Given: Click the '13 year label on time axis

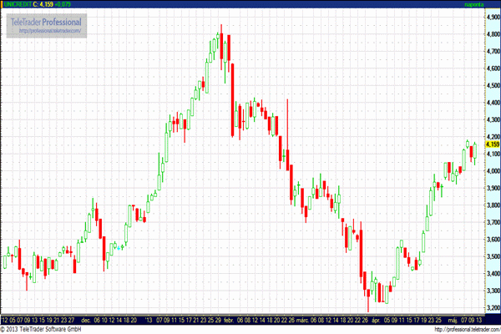Looking at the screenshot, I should (x=148, y=319).
